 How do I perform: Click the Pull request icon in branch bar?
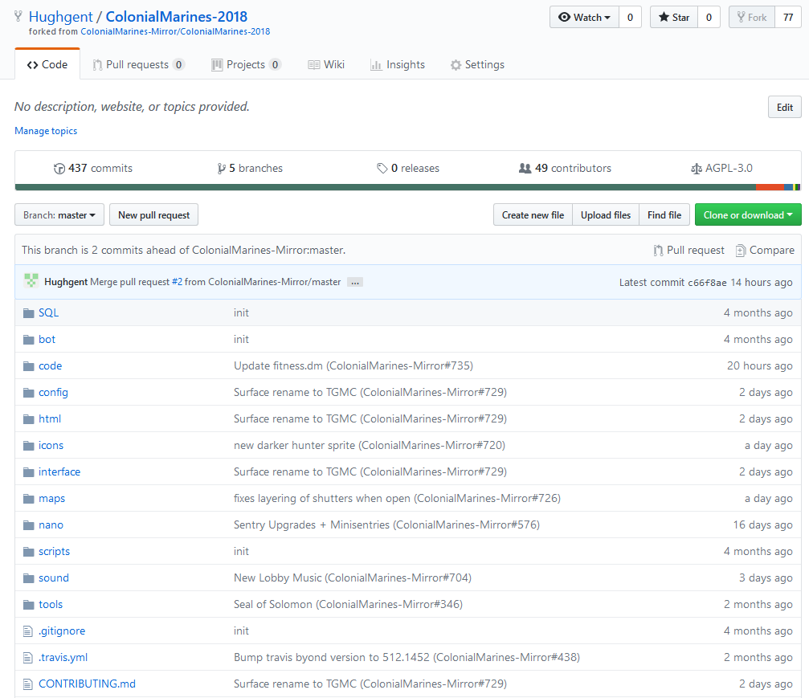[x=658, y=251]
